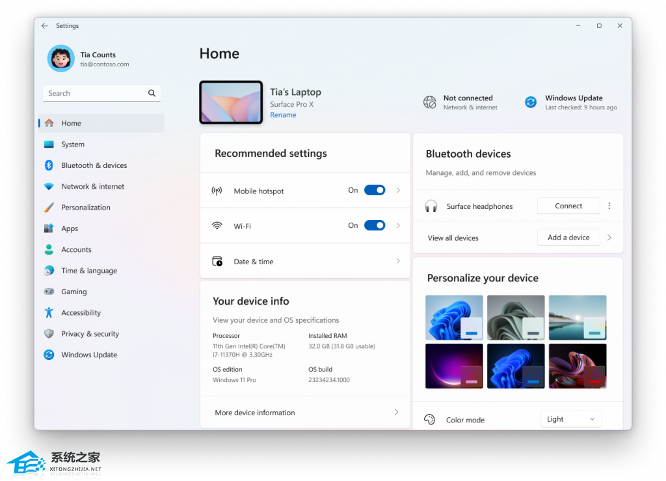Select the lake sunrise theme
The height and width of the screenshot is (481, 666).
pyautogui.click(x=578, y=318)
